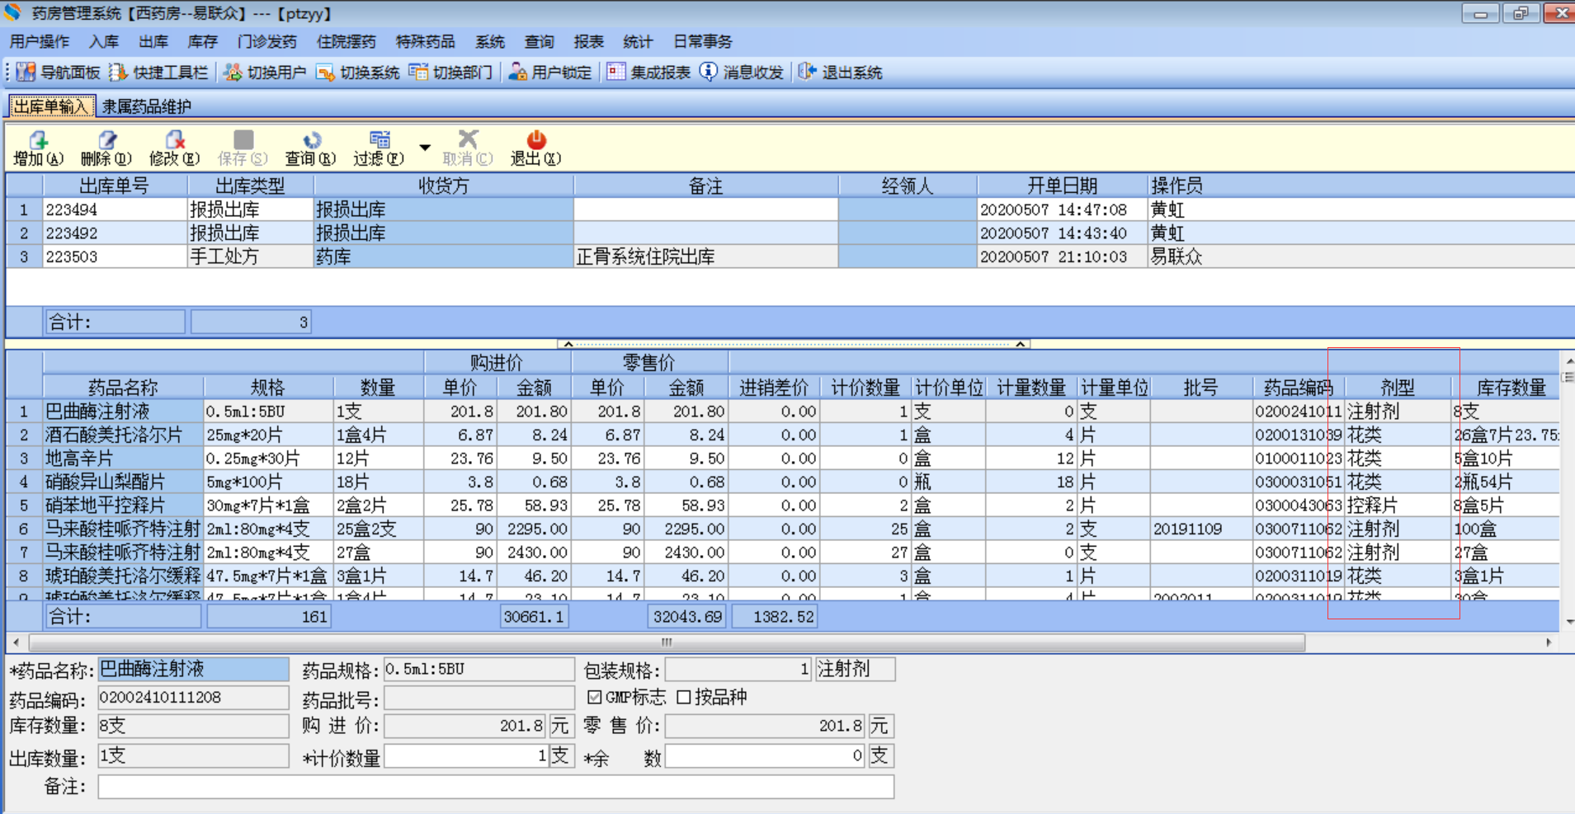Click the right arrow of horizontal scrollbar
This screenshot has height=814, width=1575.
1549,642
